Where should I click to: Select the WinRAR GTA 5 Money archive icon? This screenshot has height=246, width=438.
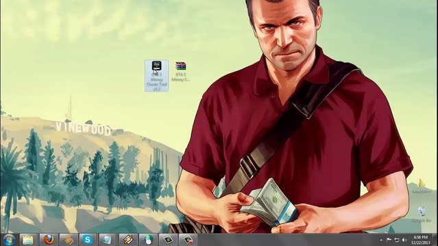181,72
